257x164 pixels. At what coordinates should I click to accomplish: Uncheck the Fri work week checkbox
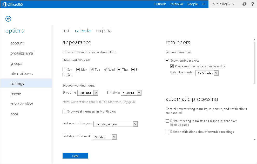point(133,70)
